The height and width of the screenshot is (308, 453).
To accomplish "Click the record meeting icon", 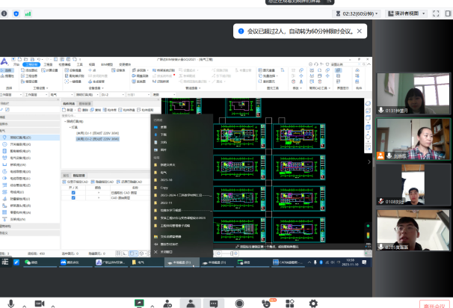I will pyautogui.click(x=239, y=304).
